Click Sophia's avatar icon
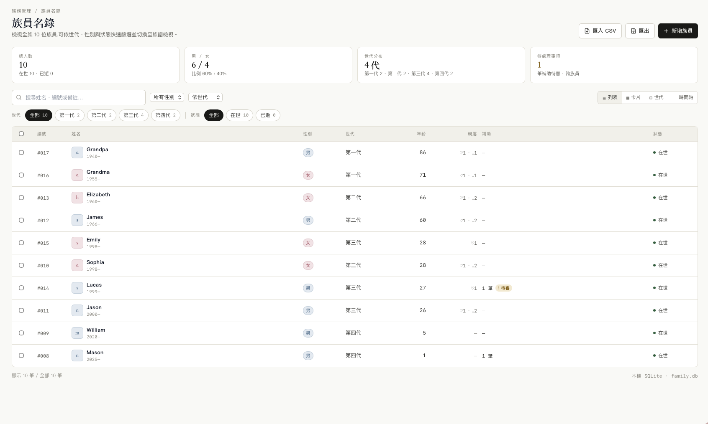The width and height of the screenshot is (708, 424). 77,265
